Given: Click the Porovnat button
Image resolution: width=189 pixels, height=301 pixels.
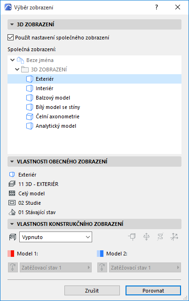Looking at the screenshot, I should (153, 291).
